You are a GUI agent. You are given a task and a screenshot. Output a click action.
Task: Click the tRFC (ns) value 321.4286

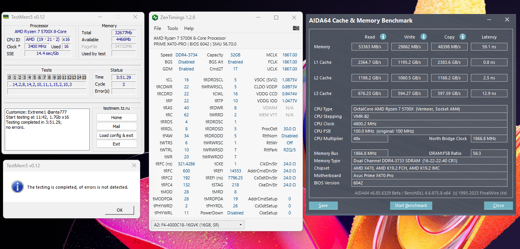(186, 164)
